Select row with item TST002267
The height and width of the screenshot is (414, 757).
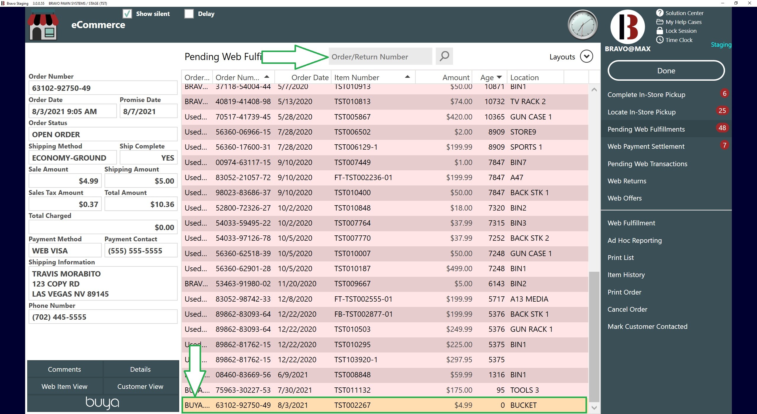click(384, 405)
